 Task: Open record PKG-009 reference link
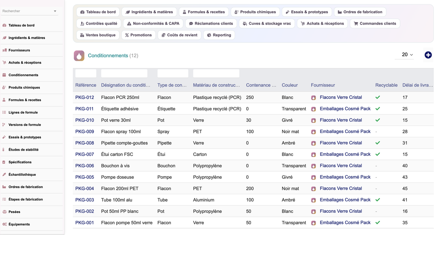coord(85,131)
